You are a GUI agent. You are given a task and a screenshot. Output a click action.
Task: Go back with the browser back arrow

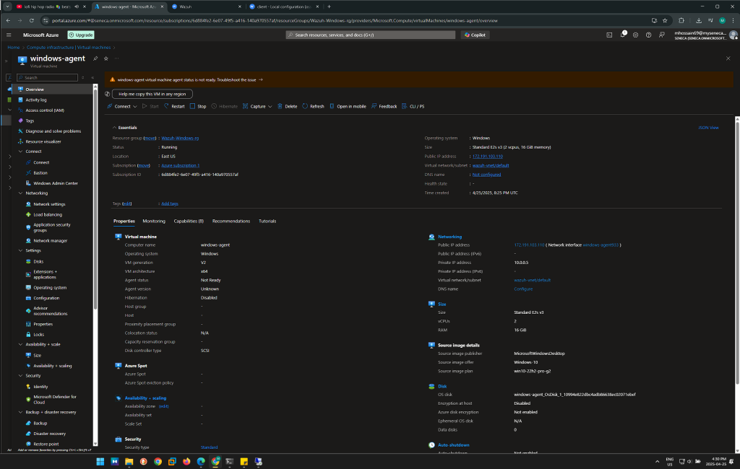(x=9, y=21)
